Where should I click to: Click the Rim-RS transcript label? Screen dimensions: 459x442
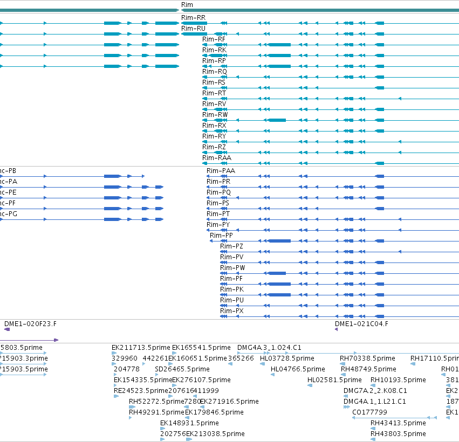(214, 82)
